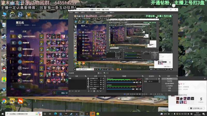Open Scene Collection menu in OBS
207x116 pixels.
click(x=99, y=12)
